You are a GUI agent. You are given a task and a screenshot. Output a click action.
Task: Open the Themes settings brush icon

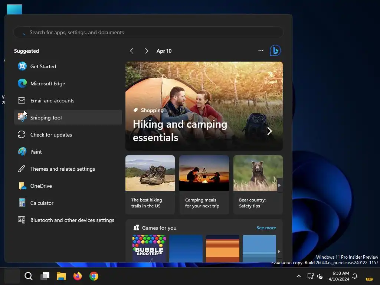coord(22,169)
